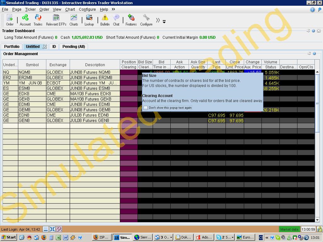Click the Relevant EFPs icon
Screen dimensions: 323x242
pos(56,20)
